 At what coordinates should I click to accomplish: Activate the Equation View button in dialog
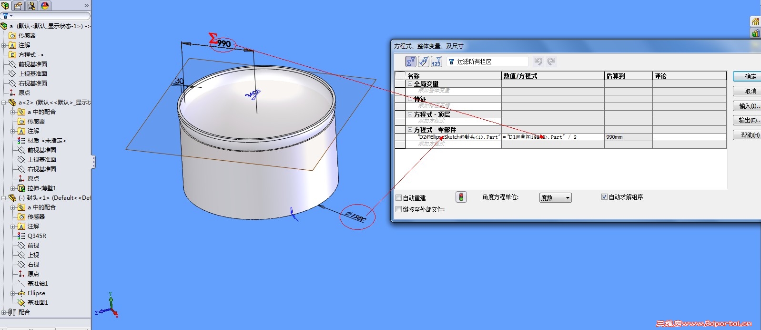[x=410, y=62]
